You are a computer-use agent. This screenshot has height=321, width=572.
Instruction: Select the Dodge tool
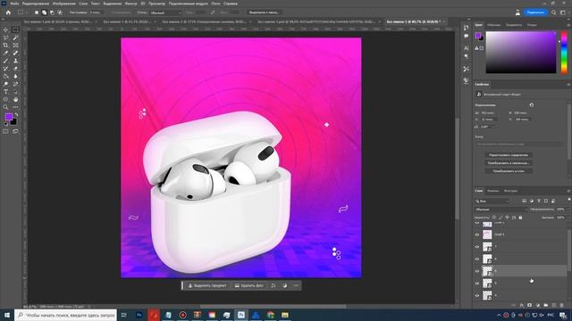point(5,84)
